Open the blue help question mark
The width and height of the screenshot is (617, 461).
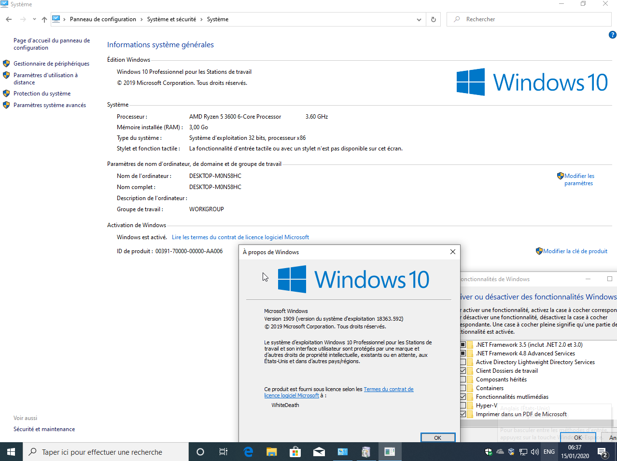click(x=613, y=35)
